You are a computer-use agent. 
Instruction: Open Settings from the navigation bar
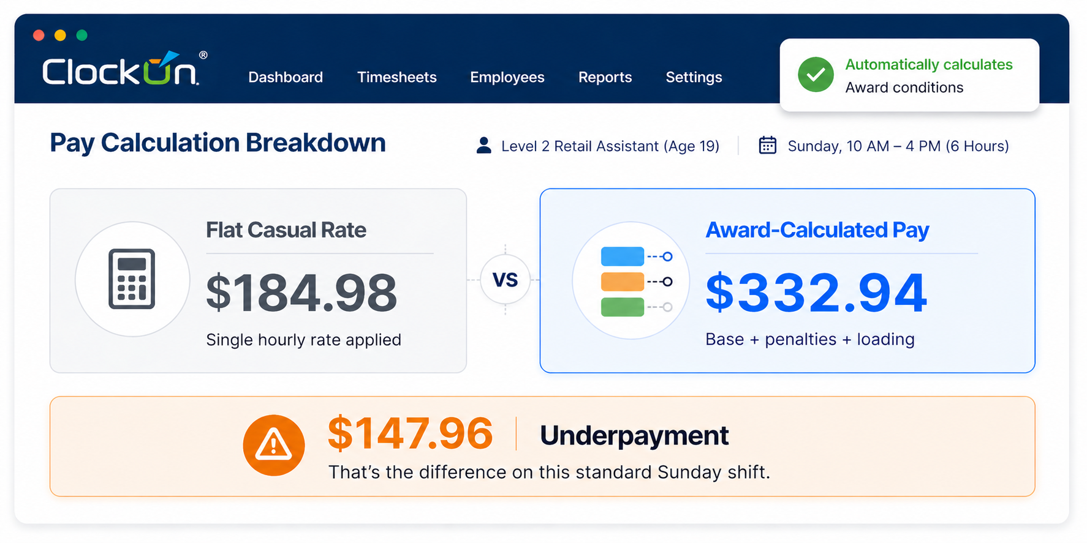coord(693,77)
